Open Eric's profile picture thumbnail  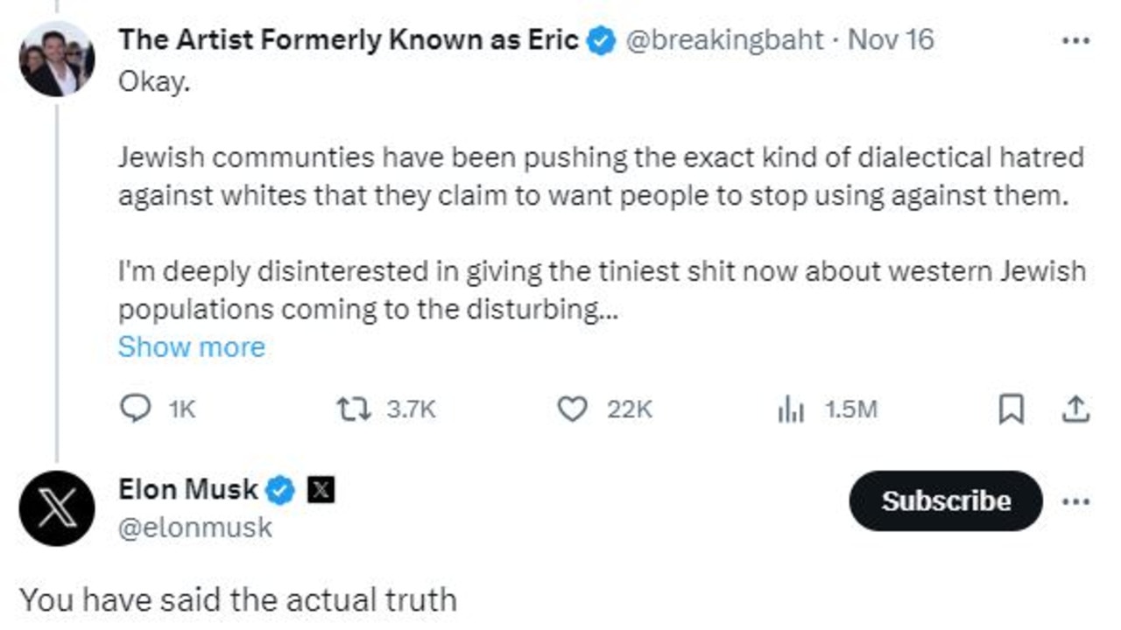57,60
